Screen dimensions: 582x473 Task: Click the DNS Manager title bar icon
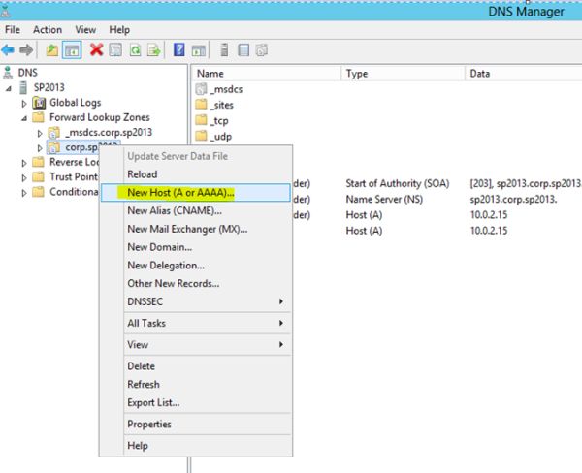pyautogui.click(x=5, y=11)
